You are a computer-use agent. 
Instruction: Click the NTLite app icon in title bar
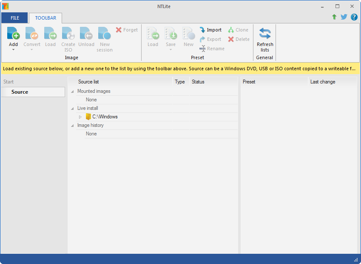tap(5, 6)
